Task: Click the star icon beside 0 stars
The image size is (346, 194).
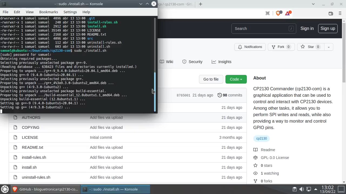Action: pos(255,165)
